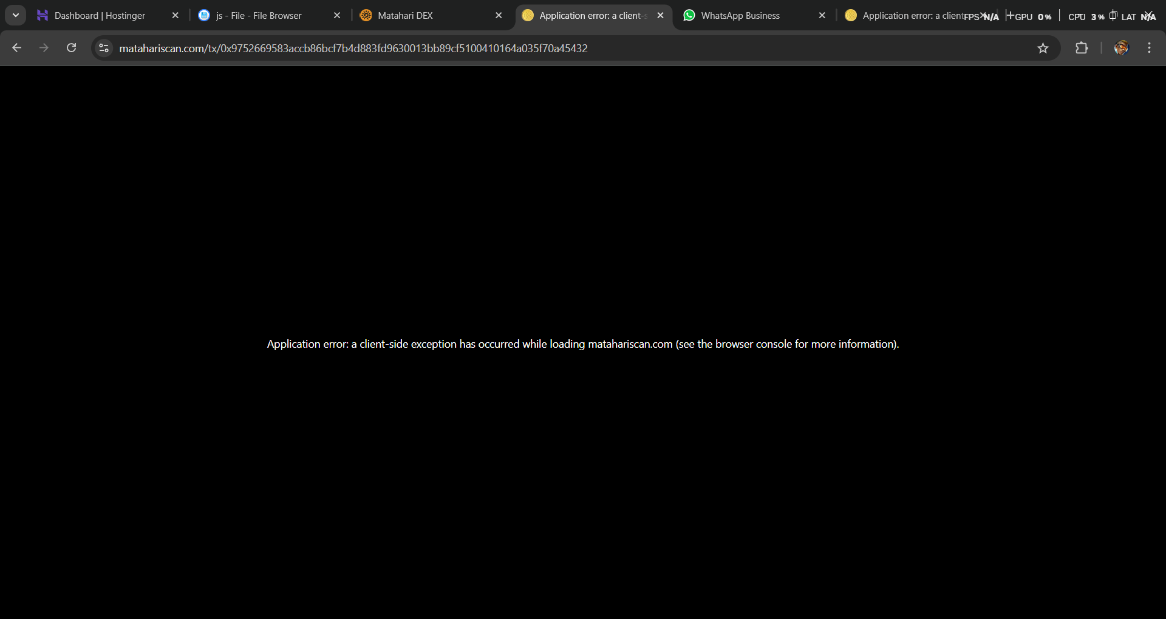Viewport: 1166px width, 619px height.
Task: Bookmark this page with star icon
Action: [1043, 48]
